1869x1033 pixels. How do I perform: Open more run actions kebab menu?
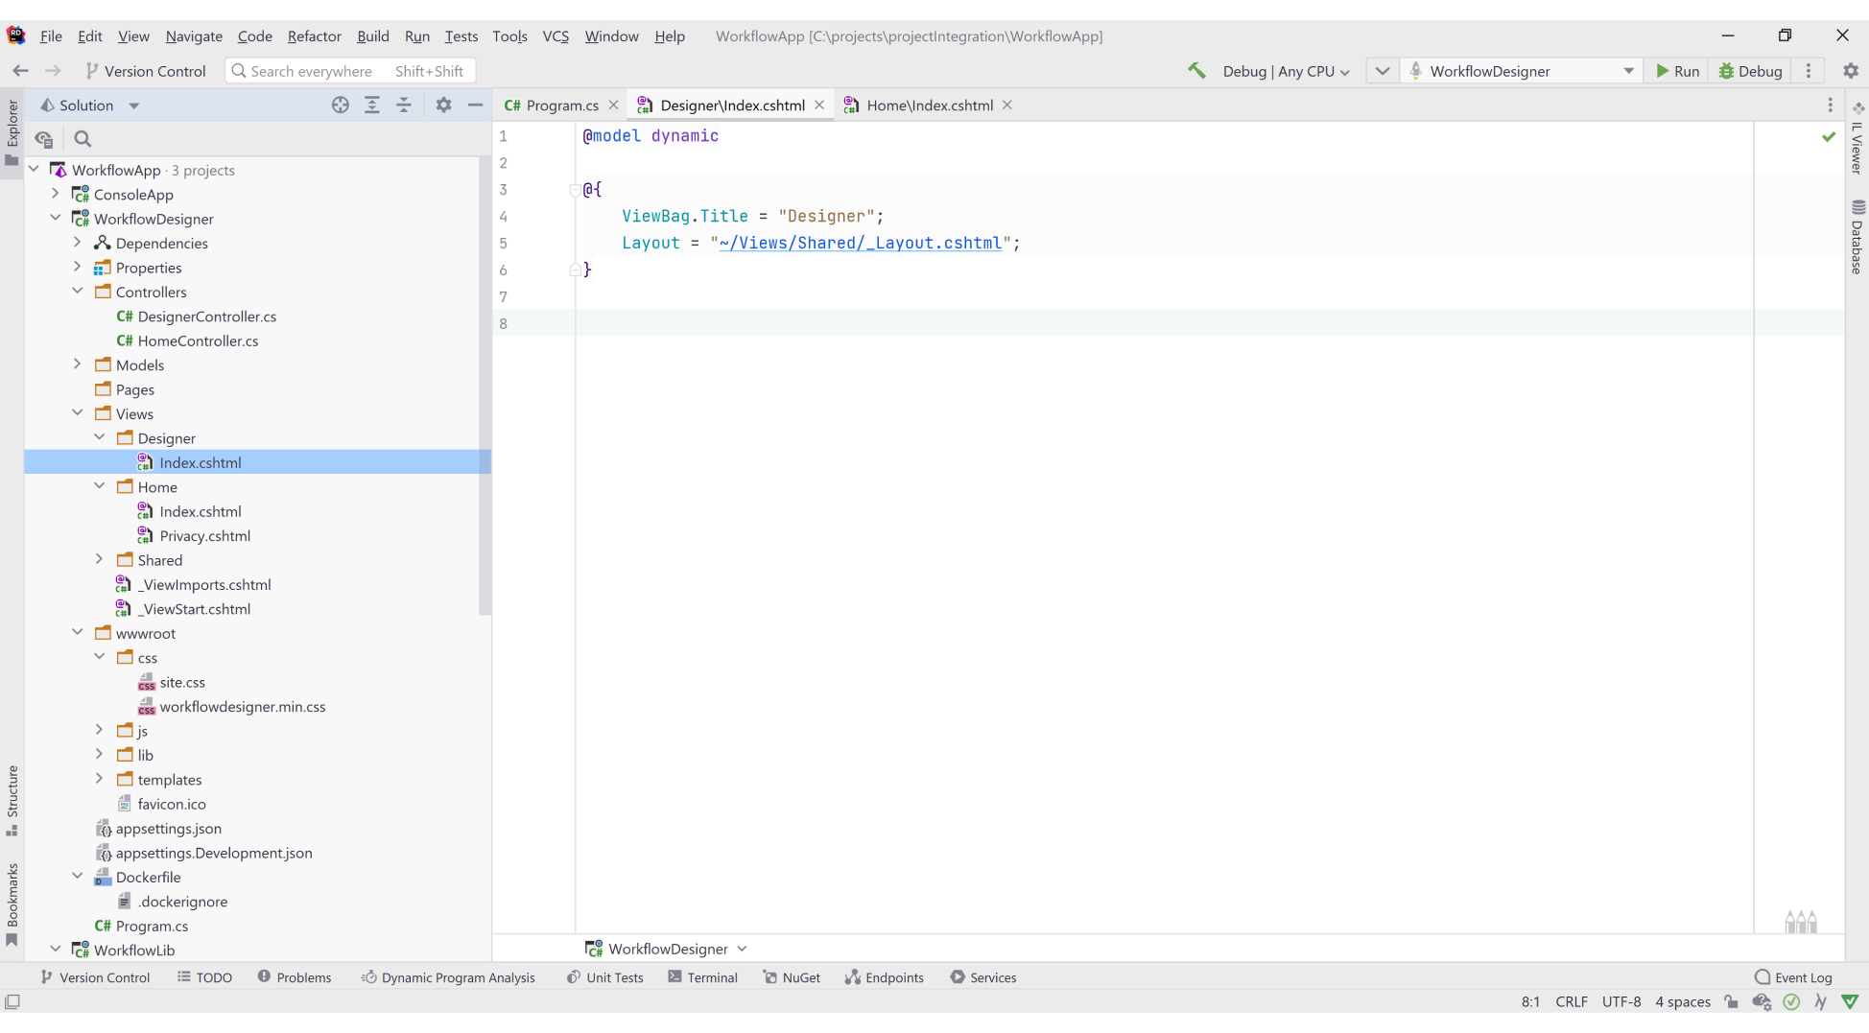(1809, 71)
